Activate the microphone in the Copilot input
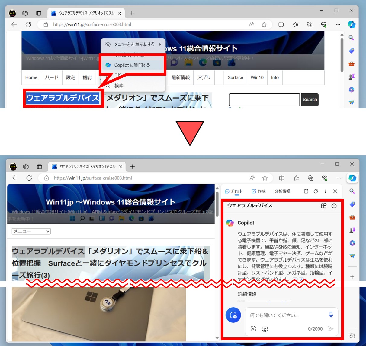The height and width of the screenshot is (346, 366). point(331,315)
